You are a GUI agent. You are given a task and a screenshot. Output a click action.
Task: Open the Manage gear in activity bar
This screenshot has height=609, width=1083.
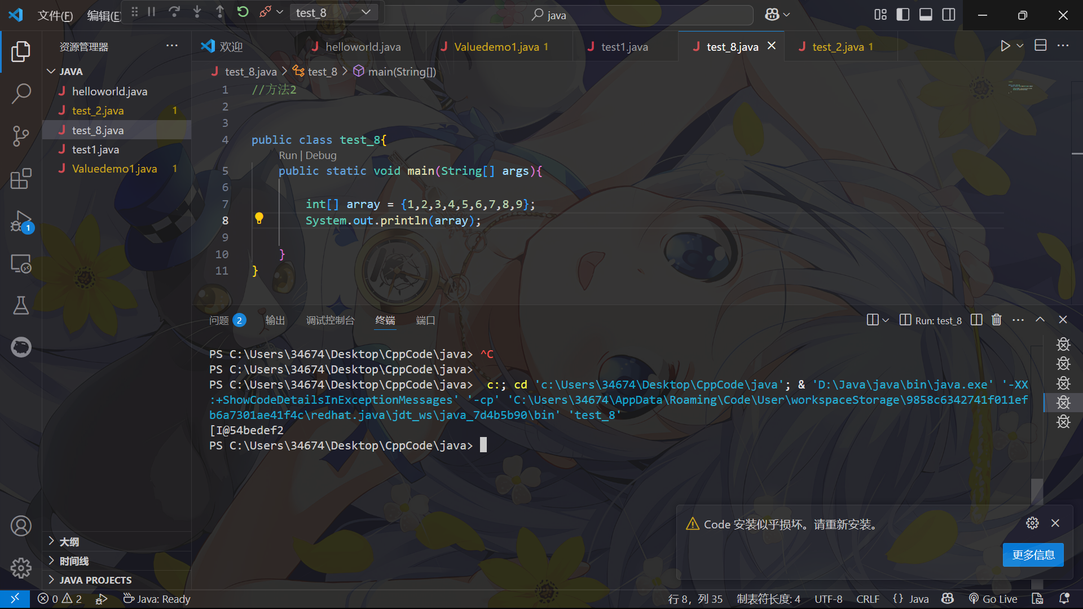pos(21,567)
